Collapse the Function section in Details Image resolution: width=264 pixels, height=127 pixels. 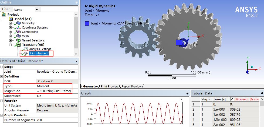(2, 101)
